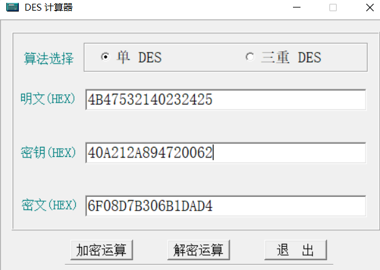Click into the 密钥(HEX) input field

pos(225,152)
